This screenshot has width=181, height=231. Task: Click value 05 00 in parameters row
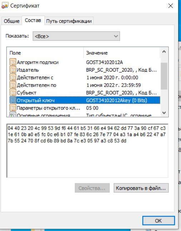(92, 108)
